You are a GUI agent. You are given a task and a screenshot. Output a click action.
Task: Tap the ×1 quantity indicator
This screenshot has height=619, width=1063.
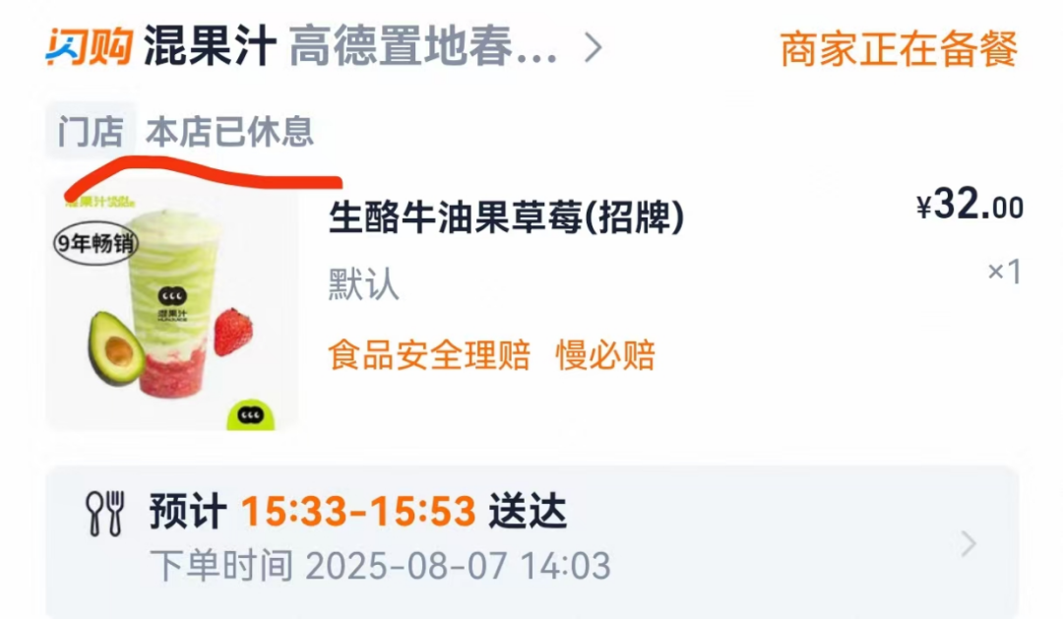pyautogui.click(x=1004, y=272)
